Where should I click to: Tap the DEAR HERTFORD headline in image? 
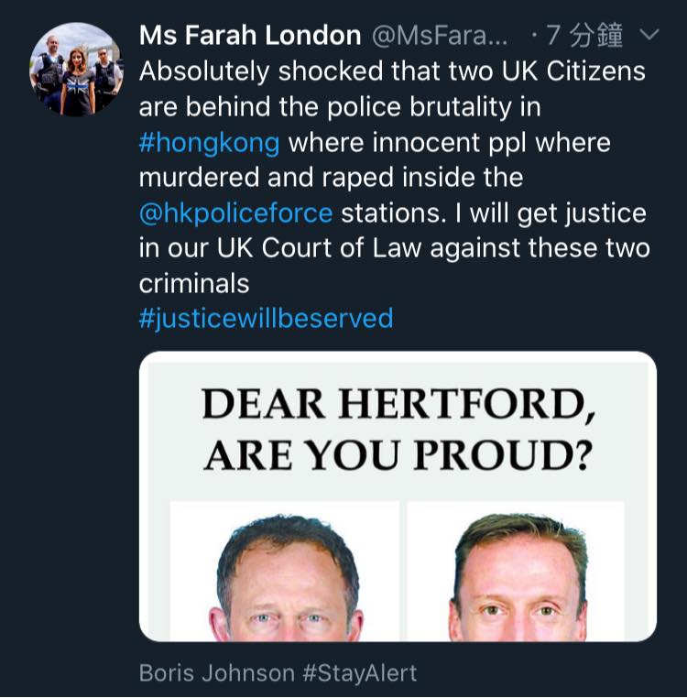[x=398, y=404]
